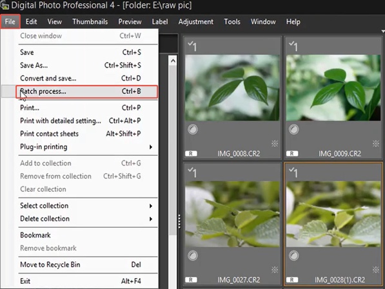Select the IMG_0028(1).CR2 thumbnail image
Image resolution: width=385 pixels, height=289 pixels.
(x=333, y=214)
